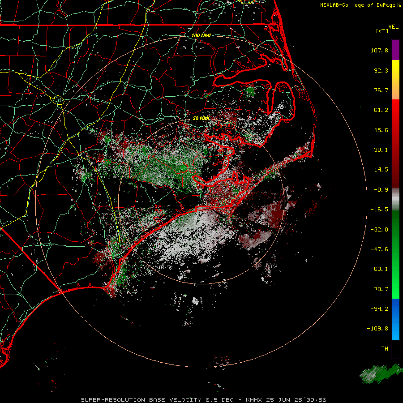Click the -16.5 legend value
The image size is (403, 403).
[379, 210]
